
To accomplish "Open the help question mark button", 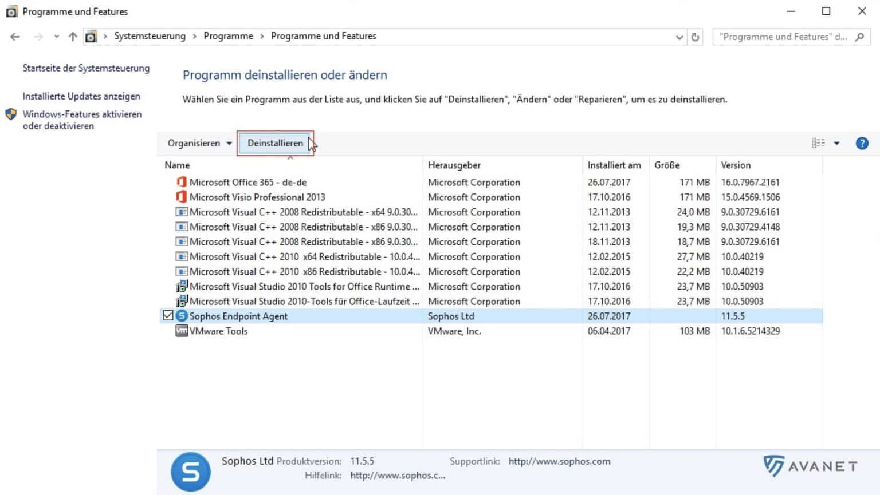I will [862, 143].
